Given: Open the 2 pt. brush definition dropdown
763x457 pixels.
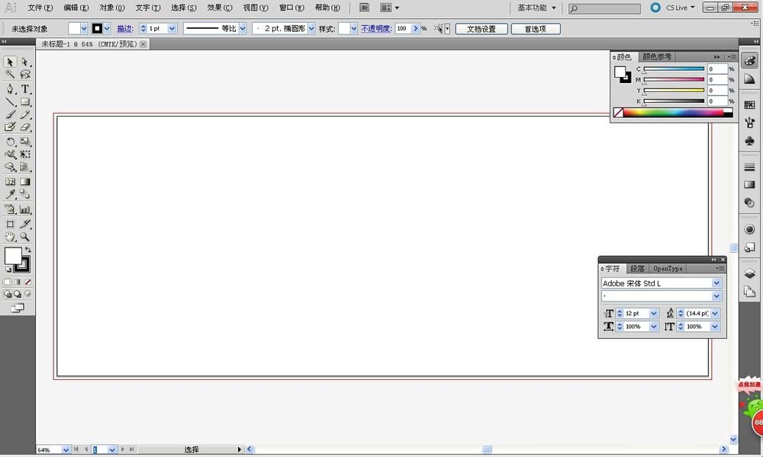Looking at the screenshot, I should (x=311, y=29).
